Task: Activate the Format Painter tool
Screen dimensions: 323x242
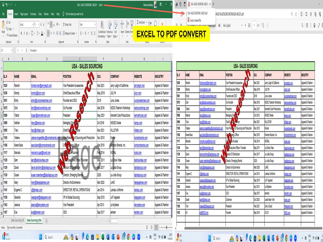Action: pos(12,35)
